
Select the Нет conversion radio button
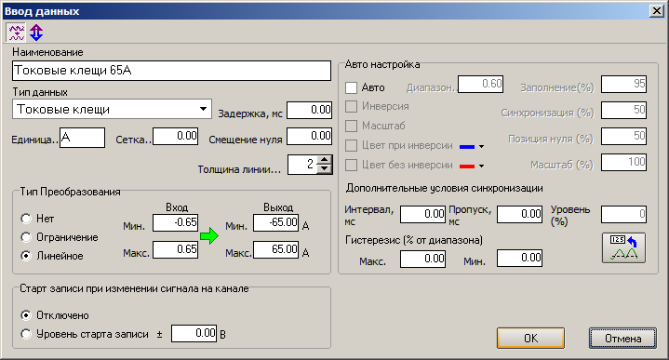click(x=26, y=219)
